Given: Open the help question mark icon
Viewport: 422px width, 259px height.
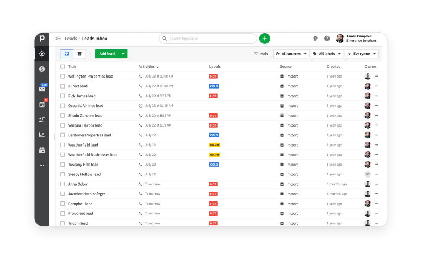Looking at the screenshot, I should 327,39.
